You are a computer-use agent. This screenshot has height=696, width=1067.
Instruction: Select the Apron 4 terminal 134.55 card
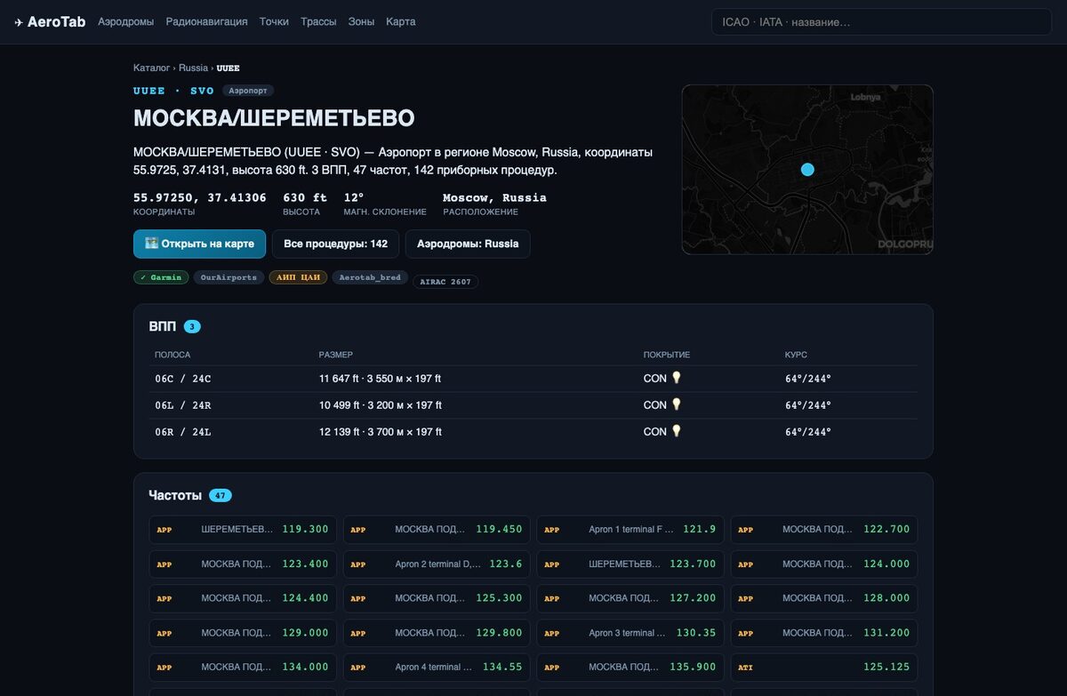[x=437, y=667]
